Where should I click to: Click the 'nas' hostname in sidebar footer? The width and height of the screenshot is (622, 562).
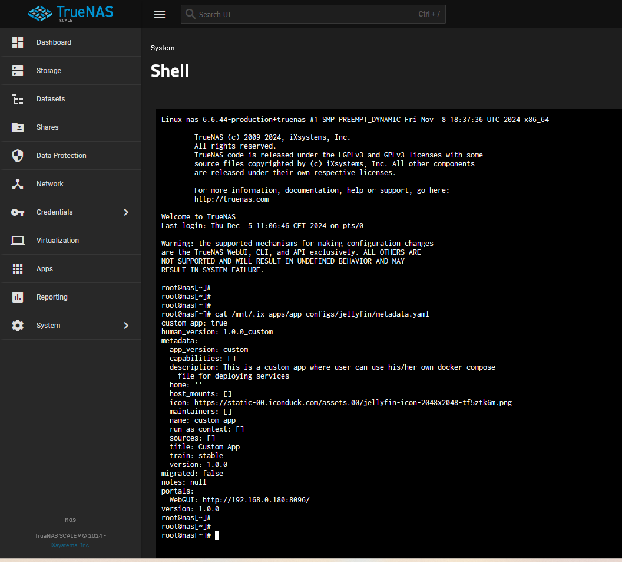[70, 520]
